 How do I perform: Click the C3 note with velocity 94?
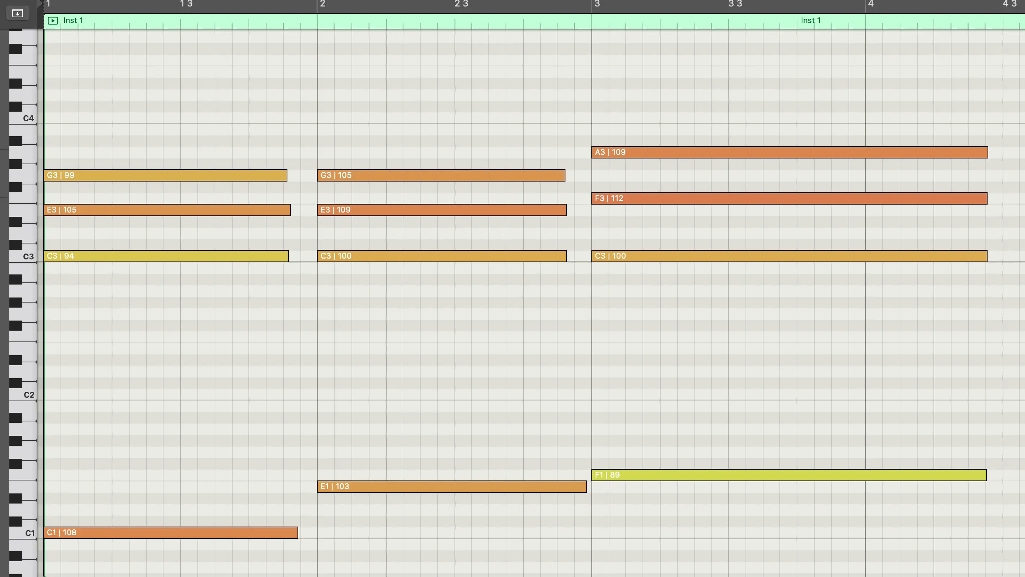click(166, 256)
